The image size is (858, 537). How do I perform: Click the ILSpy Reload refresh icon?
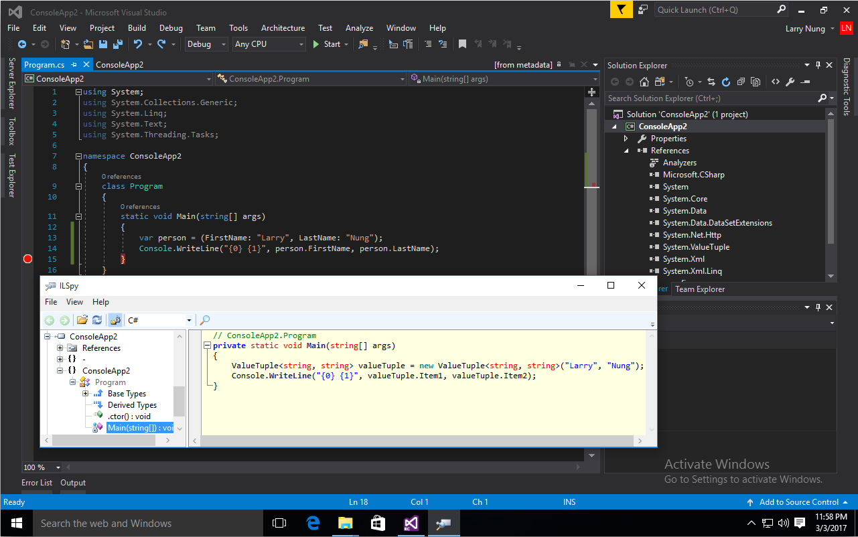97,320
